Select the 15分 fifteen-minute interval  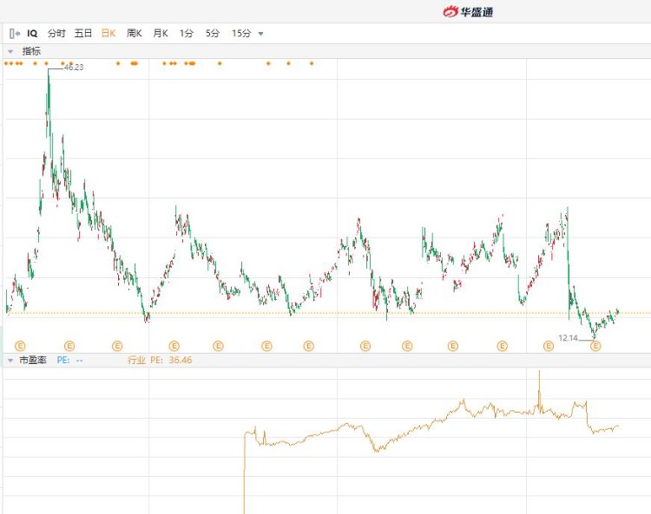click(240, 33)
